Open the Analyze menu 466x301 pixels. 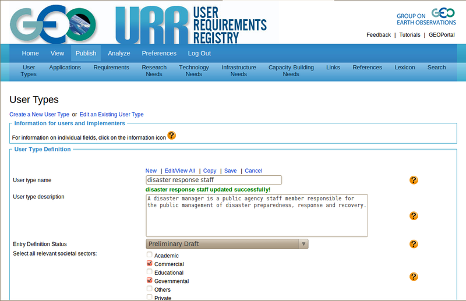[x=119, y=53]
